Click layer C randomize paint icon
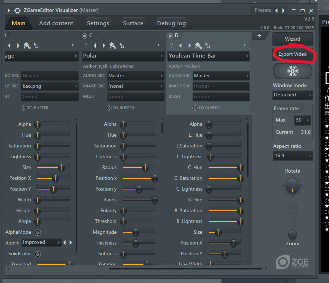The height and width of the screenshot is (283, 329). pyautogui.click(x=113, y=45)
